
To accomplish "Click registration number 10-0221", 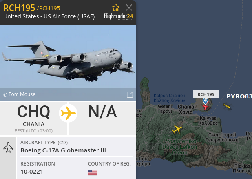I will coord(32,172).
